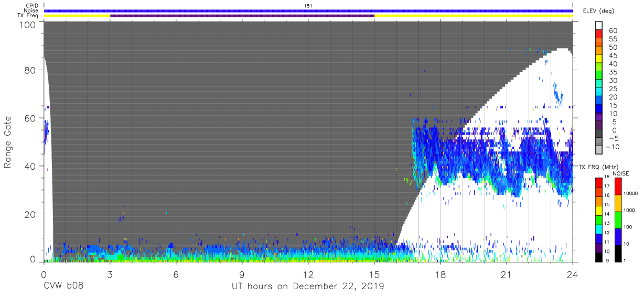The height and width of the screenshot is (297, 644).
Task: Click the '3' hour x-axis tick label
Action: (110, 274)
